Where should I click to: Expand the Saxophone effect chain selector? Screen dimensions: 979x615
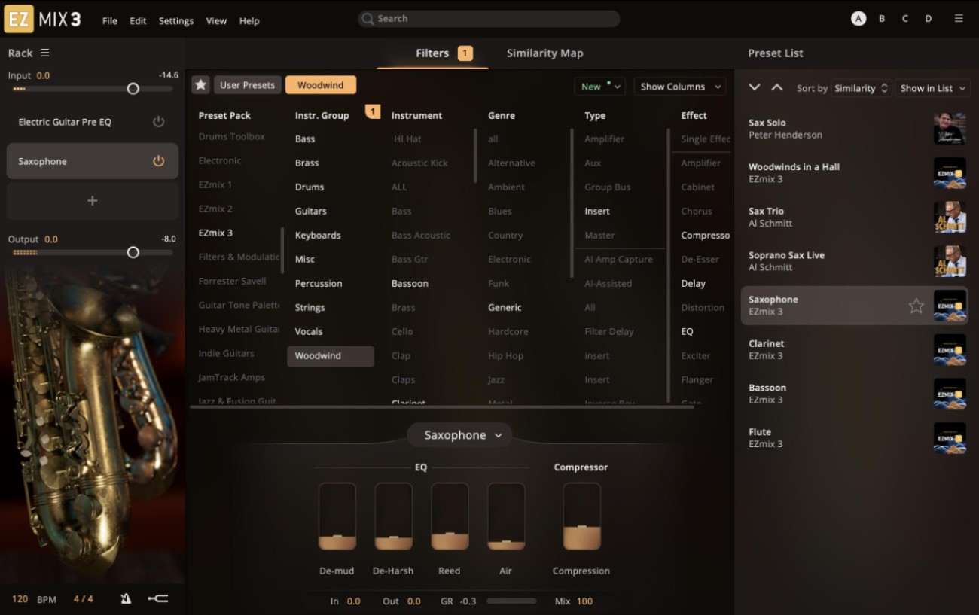click(x=459, y=435)
